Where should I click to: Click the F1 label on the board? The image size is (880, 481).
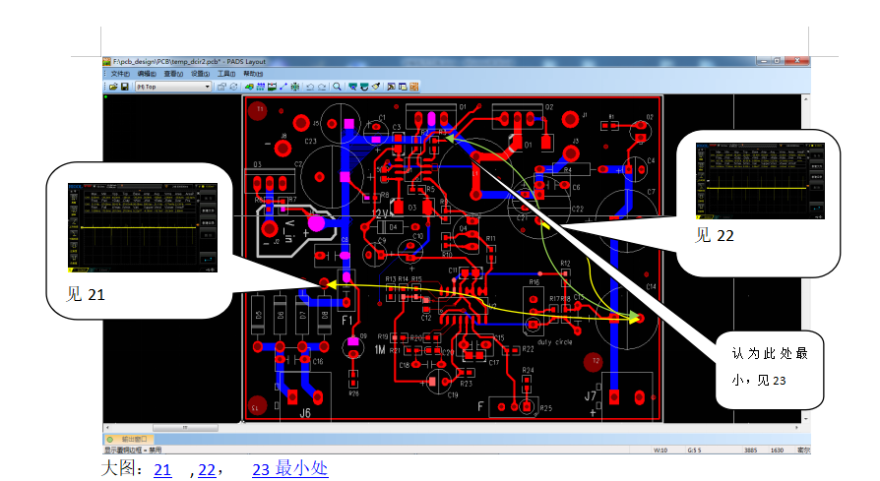pos(346,321)
